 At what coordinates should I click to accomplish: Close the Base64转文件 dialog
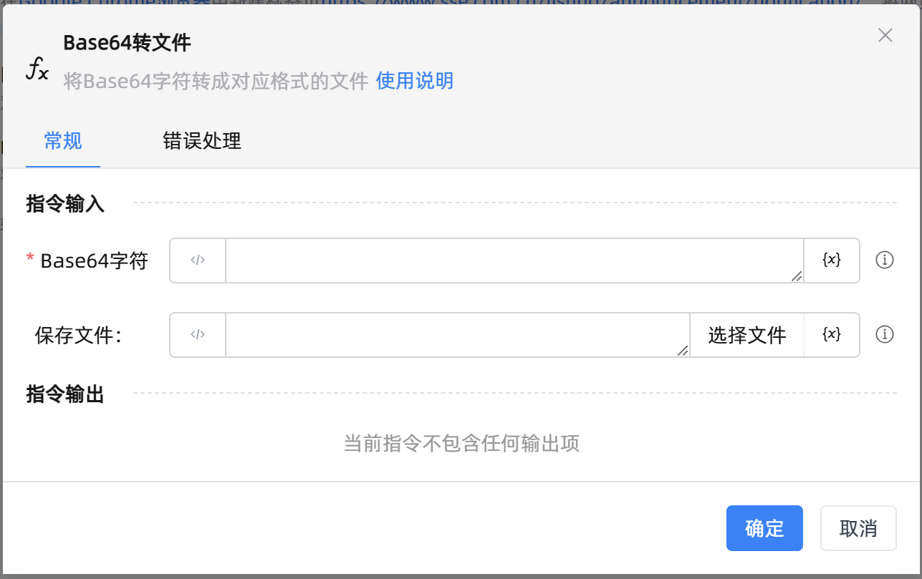coord(885,36)
